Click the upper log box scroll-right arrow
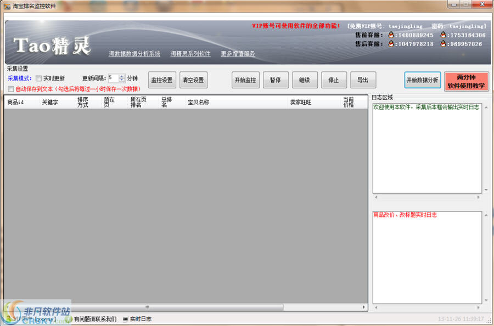Screen dimensions: 494x326 tap(478, 197)
